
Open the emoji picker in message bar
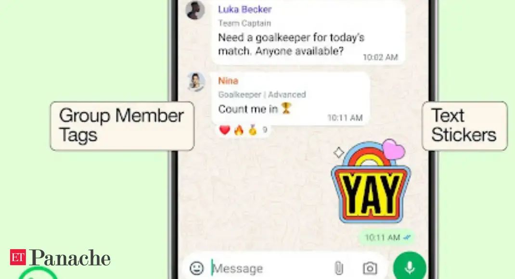tap(197, 268)
